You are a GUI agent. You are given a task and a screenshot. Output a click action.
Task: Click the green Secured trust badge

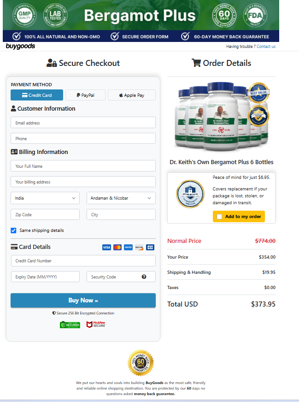coord(70,325)
